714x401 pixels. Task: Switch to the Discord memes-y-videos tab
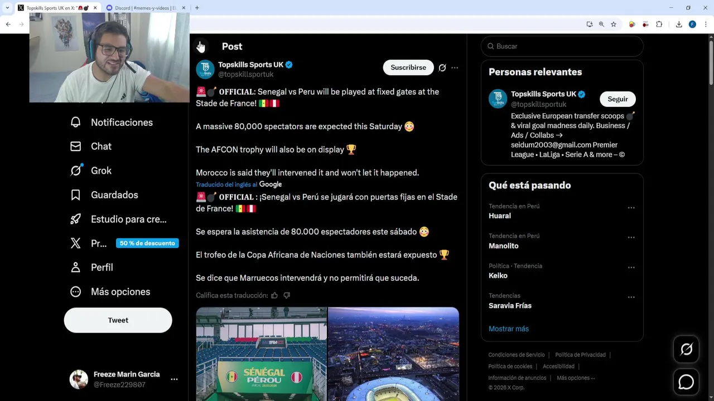tap(145, 8)
